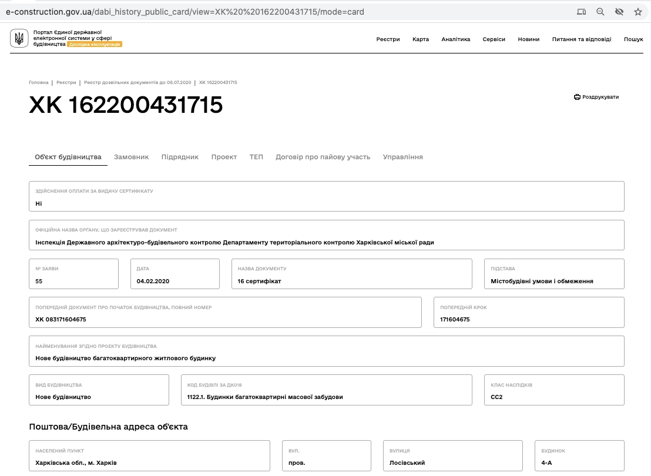651x476 pixels.
Task: Open breadcrumb Реєстр дозвільних документів до 06.07.2020
Action: click(137, 82)
